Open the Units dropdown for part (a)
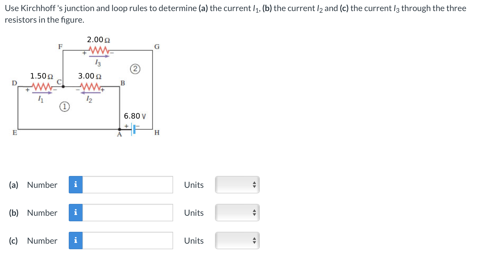This screenshot has height=255, width=489. (237, 185)
